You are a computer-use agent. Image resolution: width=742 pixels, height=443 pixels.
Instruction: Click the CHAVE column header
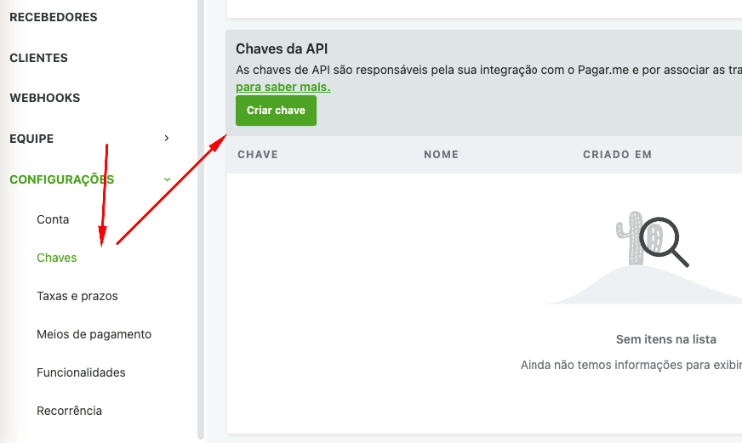point(258,155)
